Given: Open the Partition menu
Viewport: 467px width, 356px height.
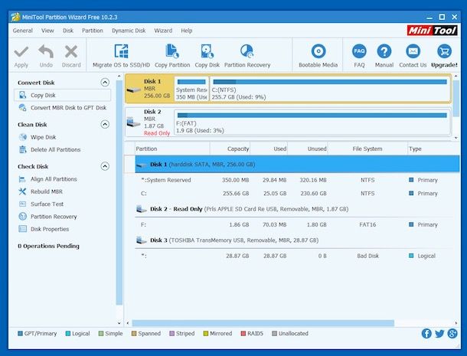Looking at the screenshot, I should 93,31.
